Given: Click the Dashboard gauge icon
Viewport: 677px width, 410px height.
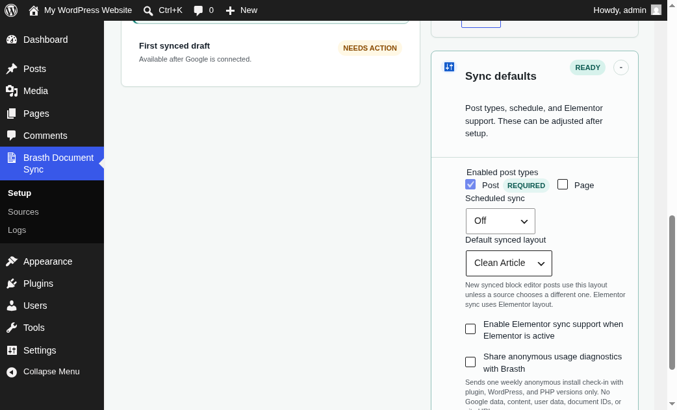Looking at the screenshot, I should pyautogui.click(x=12, y=40).
